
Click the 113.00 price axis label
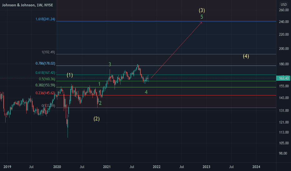point(284,132)
